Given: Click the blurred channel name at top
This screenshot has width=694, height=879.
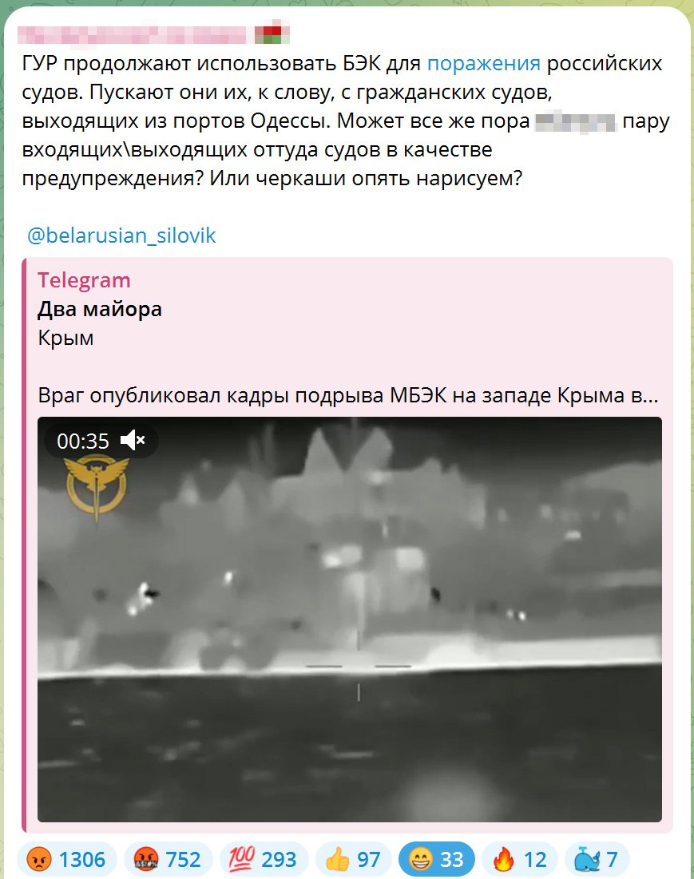Looking at the screenshot, I should (133, 34).
